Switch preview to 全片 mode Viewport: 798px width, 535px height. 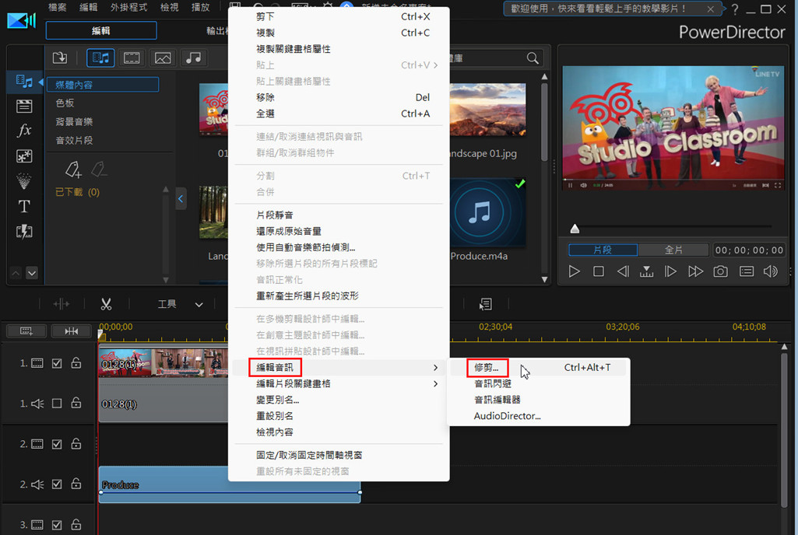[x=673, y=250]
